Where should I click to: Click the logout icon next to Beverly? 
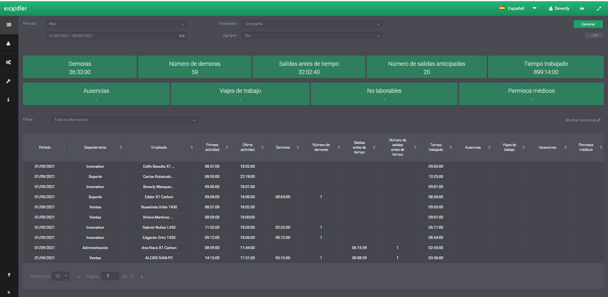point(582,9)
